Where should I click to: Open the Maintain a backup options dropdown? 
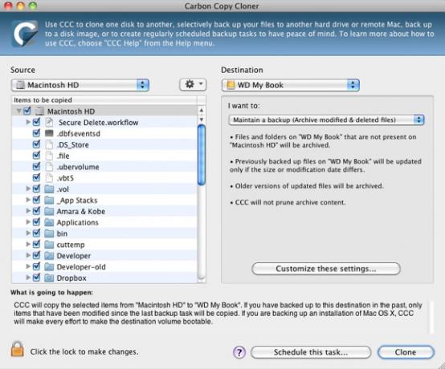[326, 120]
